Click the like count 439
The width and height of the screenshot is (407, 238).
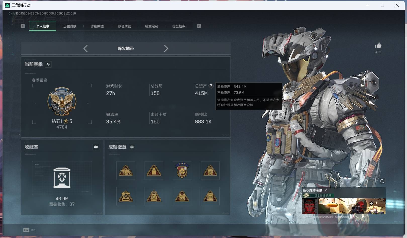coord(378,52)
